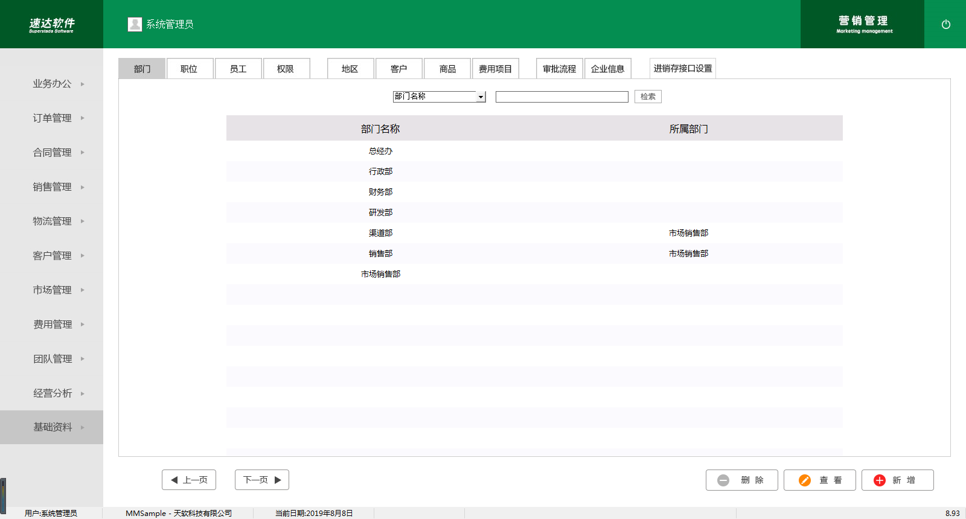Switch to the 进销存接口设置 tab
The image size is (966, 519).
[x=683, y=68]
